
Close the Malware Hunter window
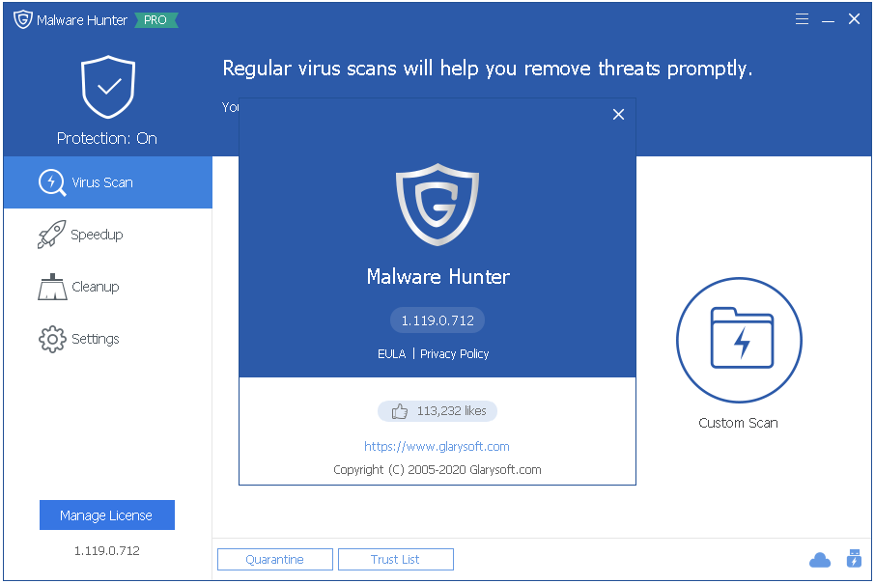854,19
